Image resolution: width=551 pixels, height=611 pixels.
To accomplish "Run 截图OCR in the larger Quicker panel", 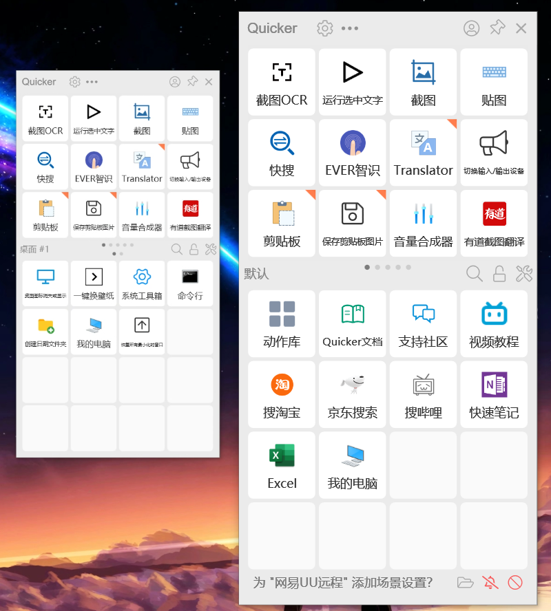I will click(282, 82).
